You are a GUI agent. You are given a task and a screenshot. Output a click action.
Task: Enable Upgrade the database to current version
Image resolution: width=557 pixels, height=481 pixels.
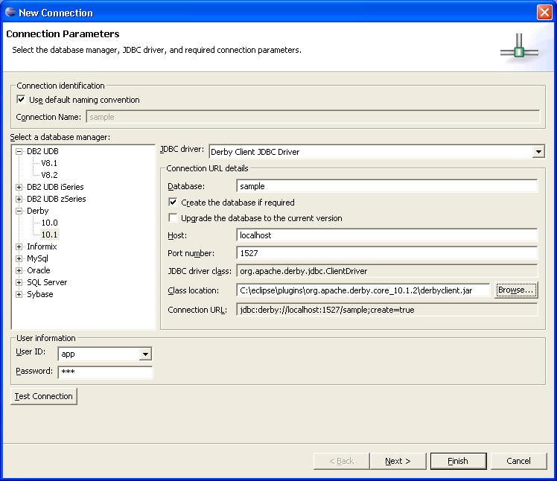[173, 217]
